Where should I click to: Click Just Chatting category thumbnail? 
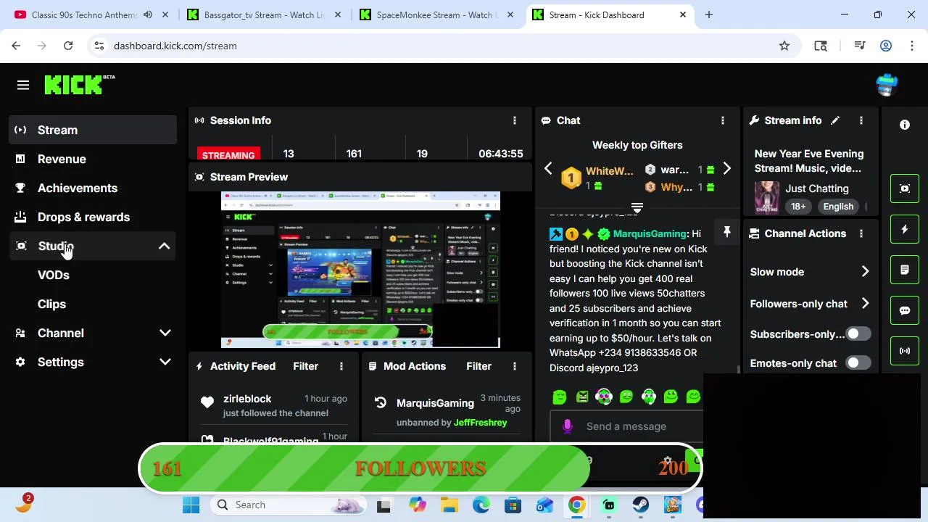tap(767, 198)
